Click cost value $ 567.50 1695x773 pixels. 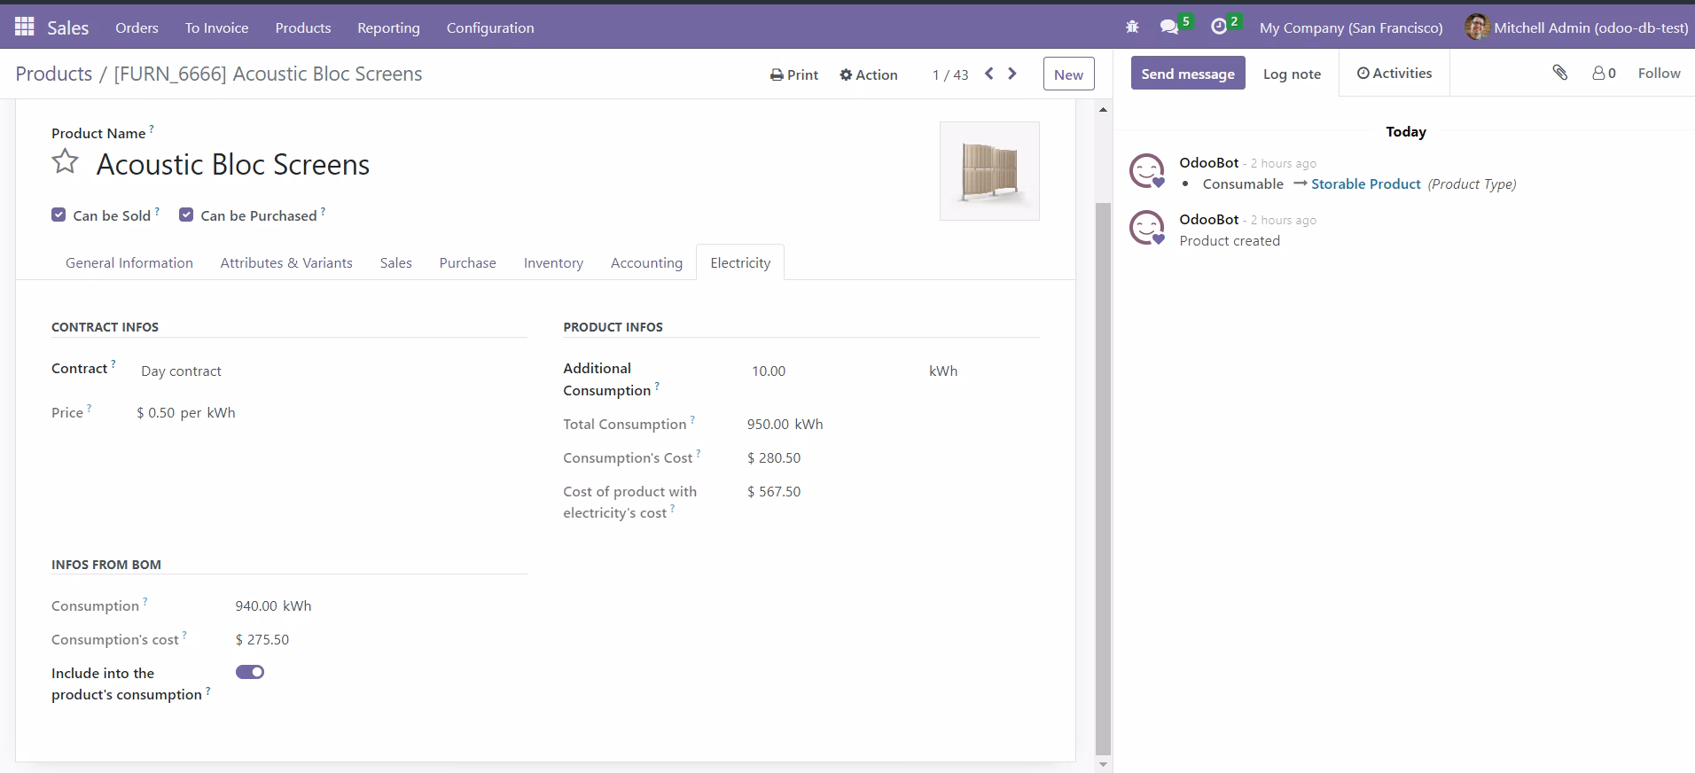[x=774, y=491]
